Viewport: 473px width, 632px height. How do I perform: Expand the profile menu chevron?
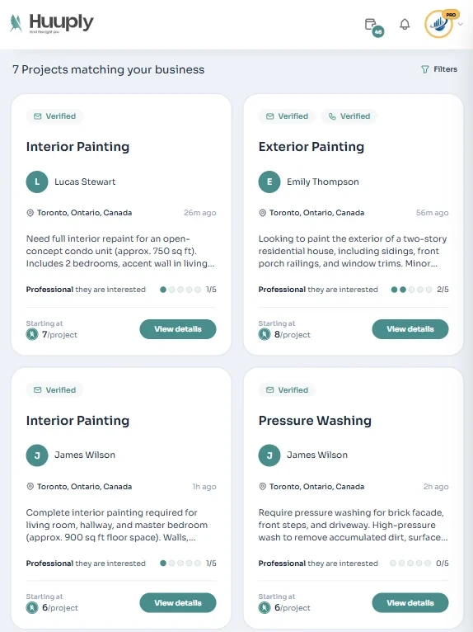461,24
